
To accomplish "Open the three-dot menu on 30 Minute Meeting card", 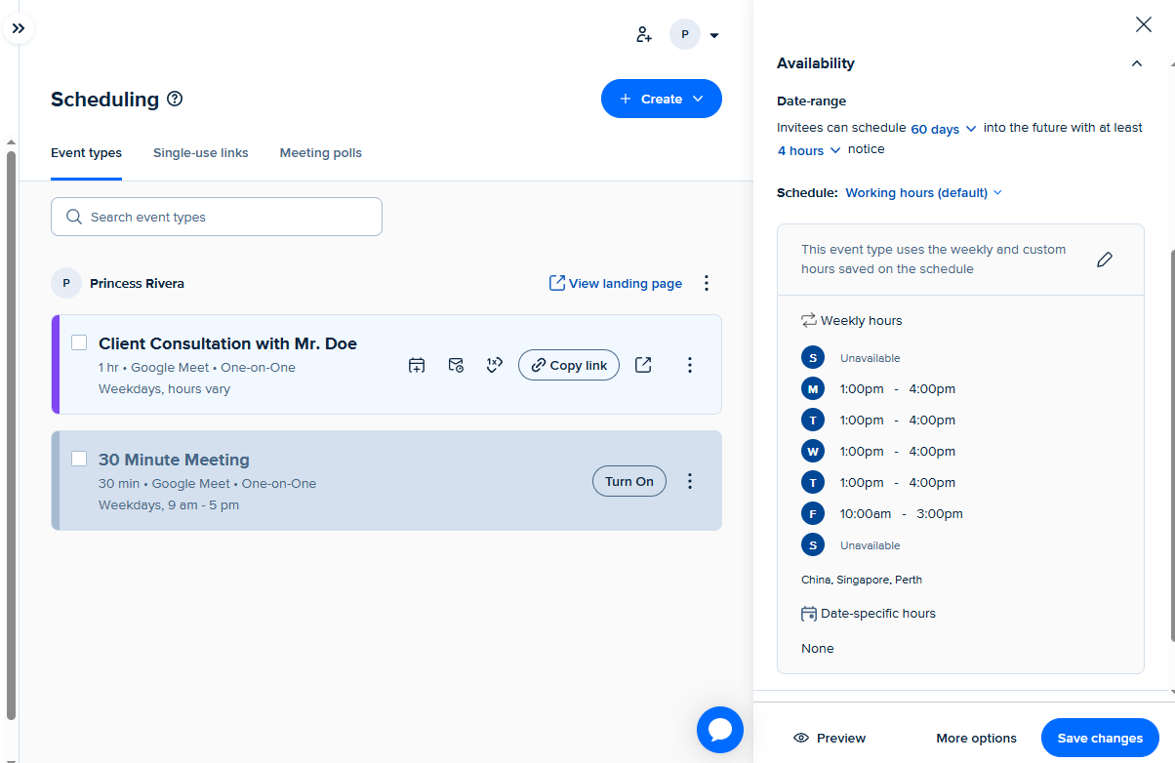I will coord(690,481).
